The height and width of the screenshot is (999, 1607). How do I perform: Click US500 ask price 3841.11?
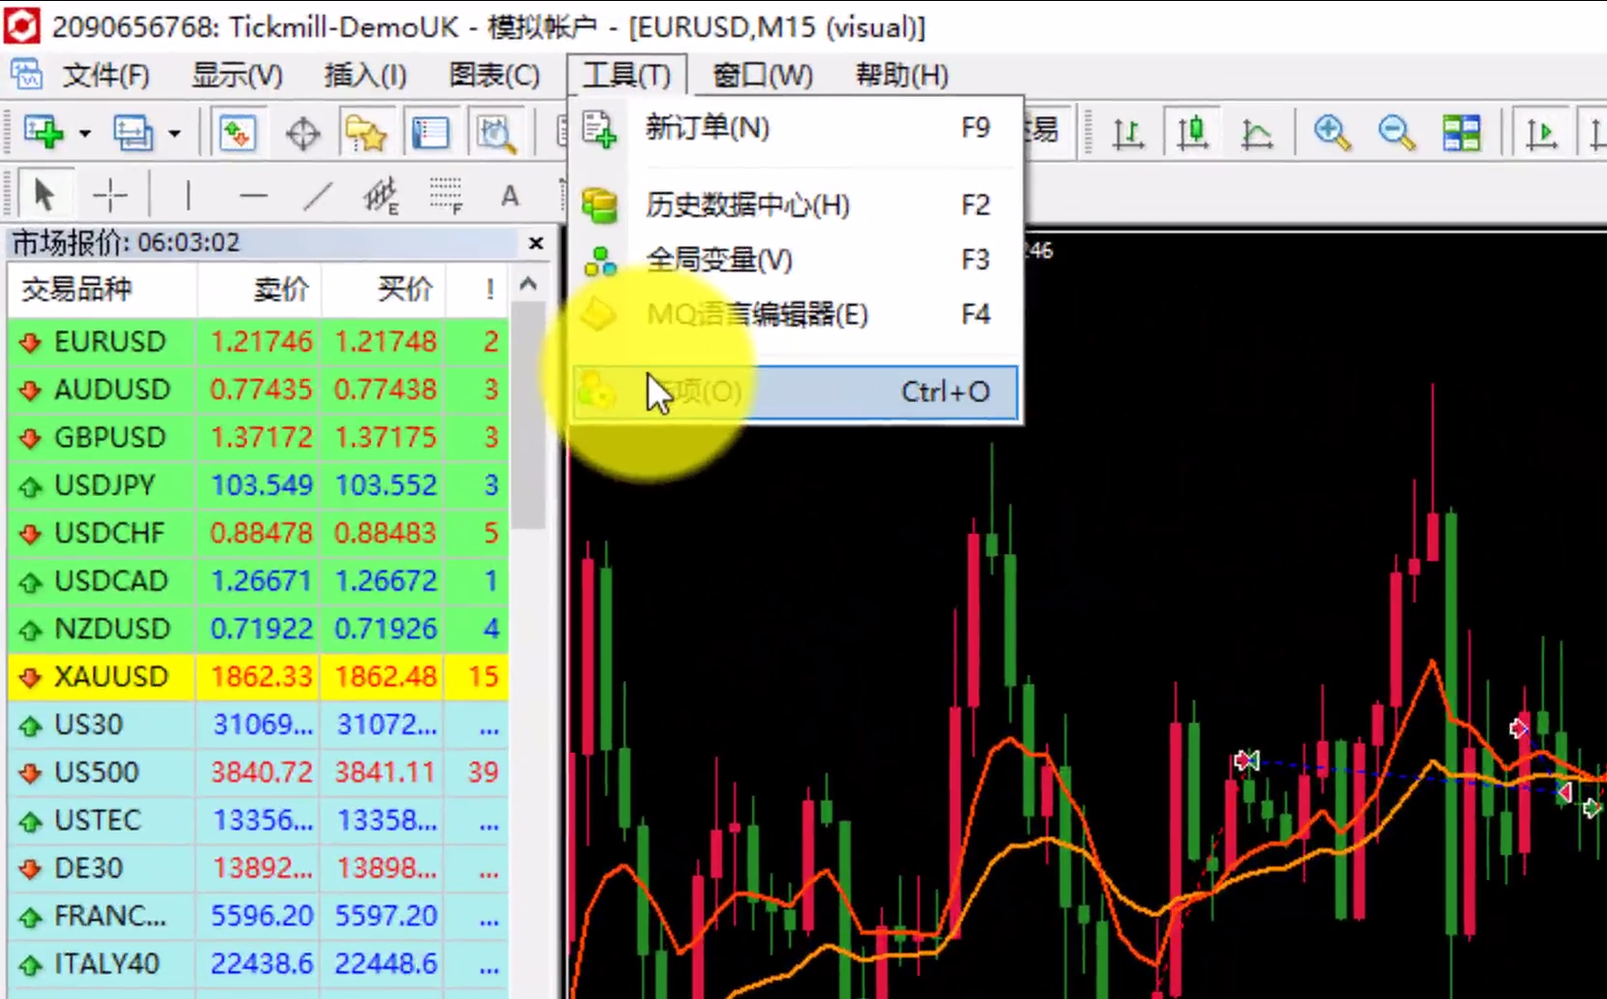click(x=386, y=772)
